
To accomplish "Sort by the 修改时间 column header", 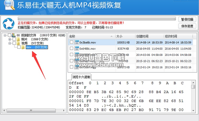I will (x=178, y=36).
